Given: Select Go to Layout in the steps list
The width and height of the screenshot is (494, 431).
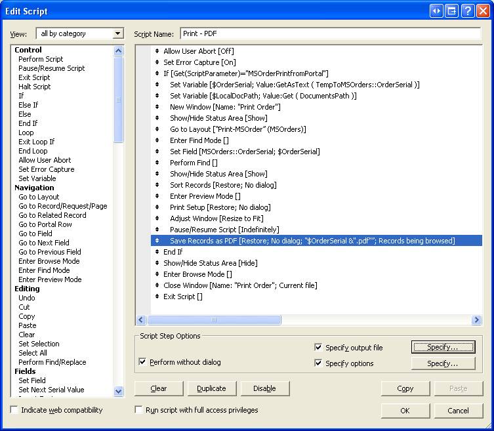Looking at the screenshot, I should tap(39, 197).
